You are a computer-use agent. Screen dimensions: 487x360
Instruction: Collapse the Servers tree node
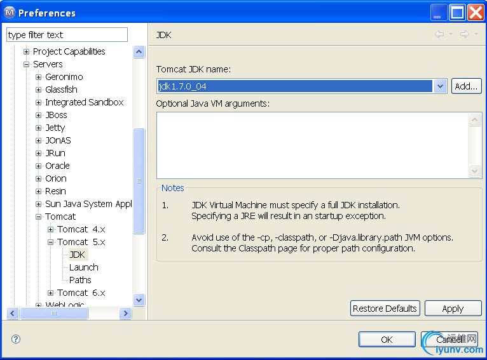[x=27, y=64]
